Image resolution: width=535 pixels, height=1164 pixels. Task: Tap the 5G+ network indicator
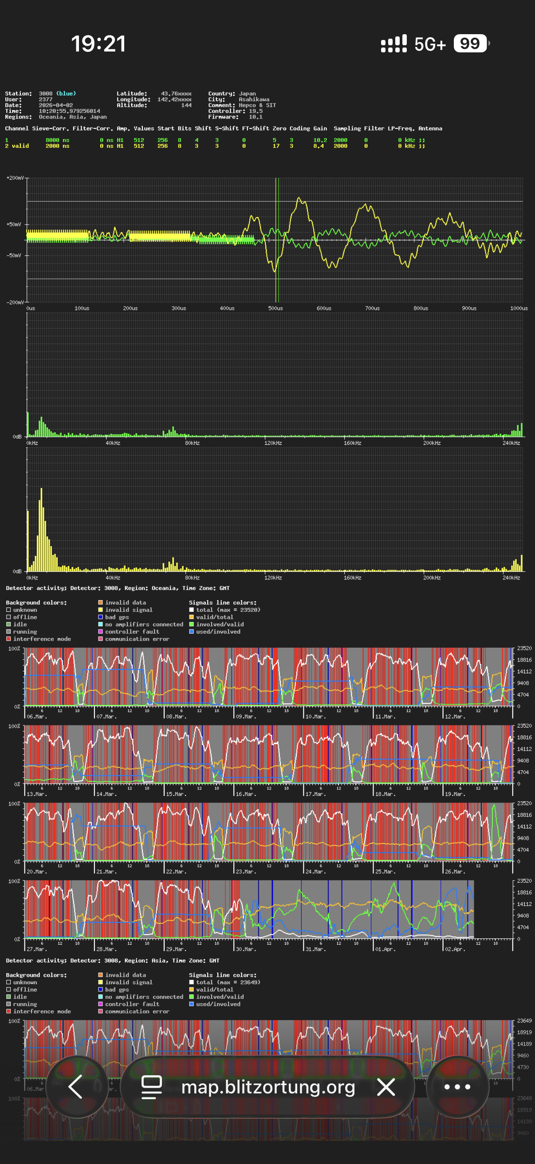[430, 44]
